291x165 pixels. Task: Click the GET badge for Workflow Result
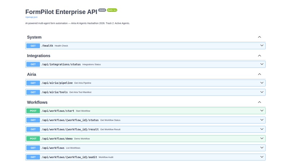33,129
